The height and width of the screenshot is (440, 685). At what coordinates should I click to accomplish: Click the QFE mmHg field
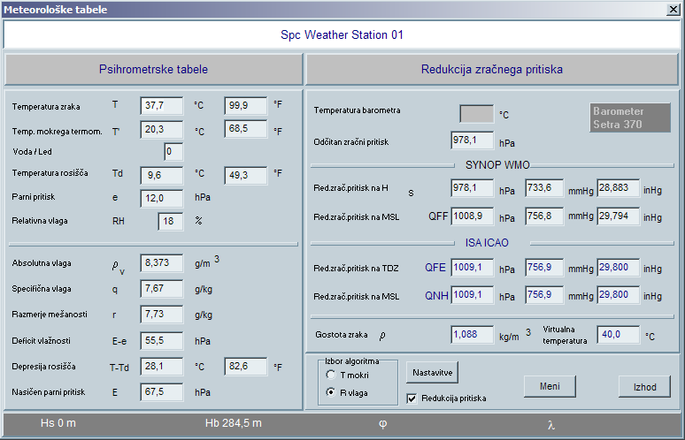544,268
